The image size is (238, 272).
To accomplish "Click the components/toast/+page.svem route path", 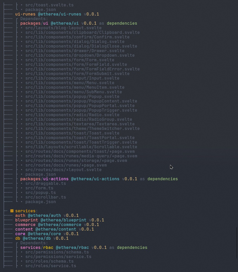I will [x=80, y=152].
